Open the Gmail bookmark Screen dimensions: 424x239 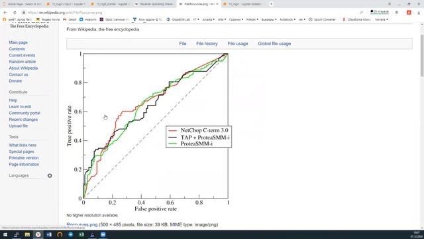(x=70, y=19)
